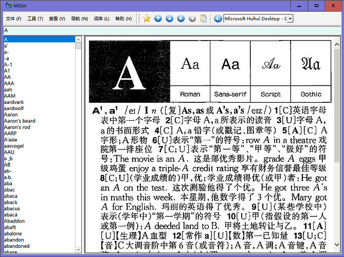The width and height of the screenshot is (344, 257).
Task: Click the favorites star icon
Action: tap(147, 19)
